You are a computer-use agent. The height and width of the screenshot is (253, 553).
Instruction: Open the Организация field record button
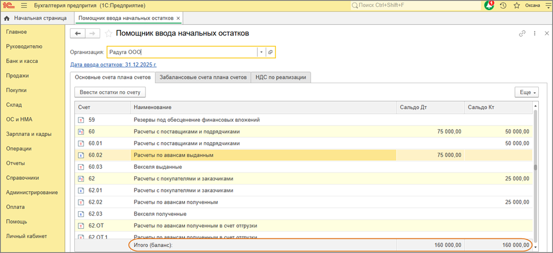(270, 52)
